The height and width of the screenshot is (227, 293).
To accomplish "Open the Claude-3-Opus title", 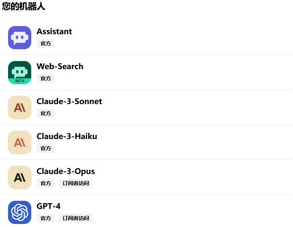I will 66,171.
